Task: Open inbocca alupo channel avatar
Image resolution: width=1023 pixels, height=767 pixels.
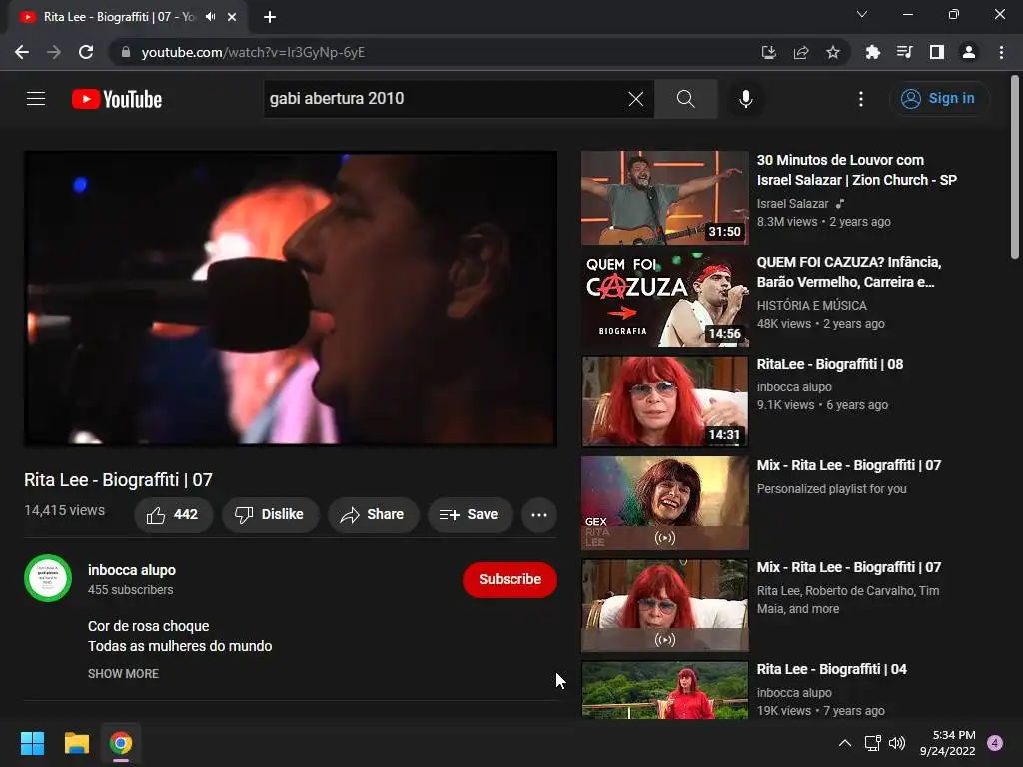Action: [48, 578]
